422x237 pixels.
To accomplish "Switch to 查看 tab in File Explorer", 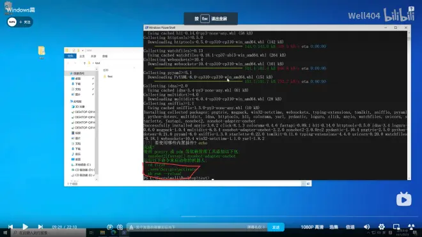I will pos(105,56).
